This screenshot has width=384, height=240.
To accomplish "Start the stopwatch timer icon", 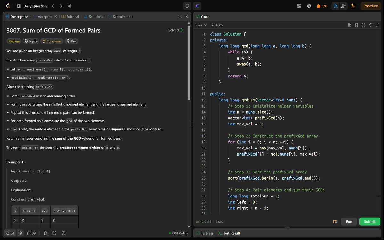I will click(335, 6).
